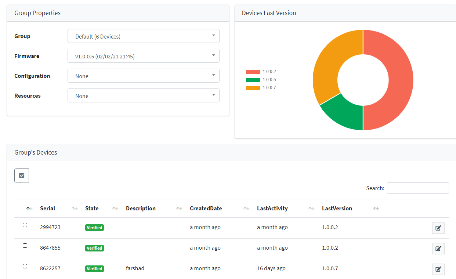Open the Configuration dropdown
The width and height of the screenshot is (456, 279).
point(144,76)
